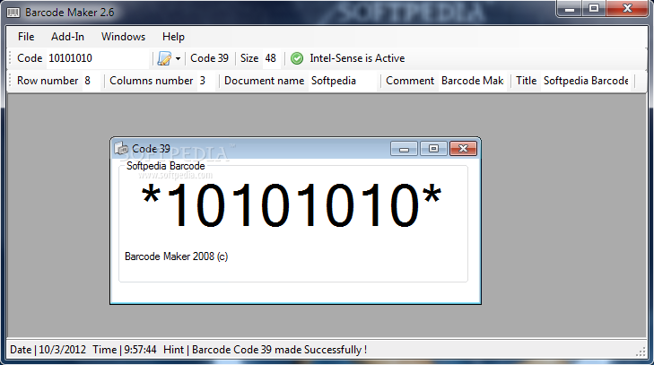654x365 pixels.
Task: Click the Columns number label
Action: [152, 81]
